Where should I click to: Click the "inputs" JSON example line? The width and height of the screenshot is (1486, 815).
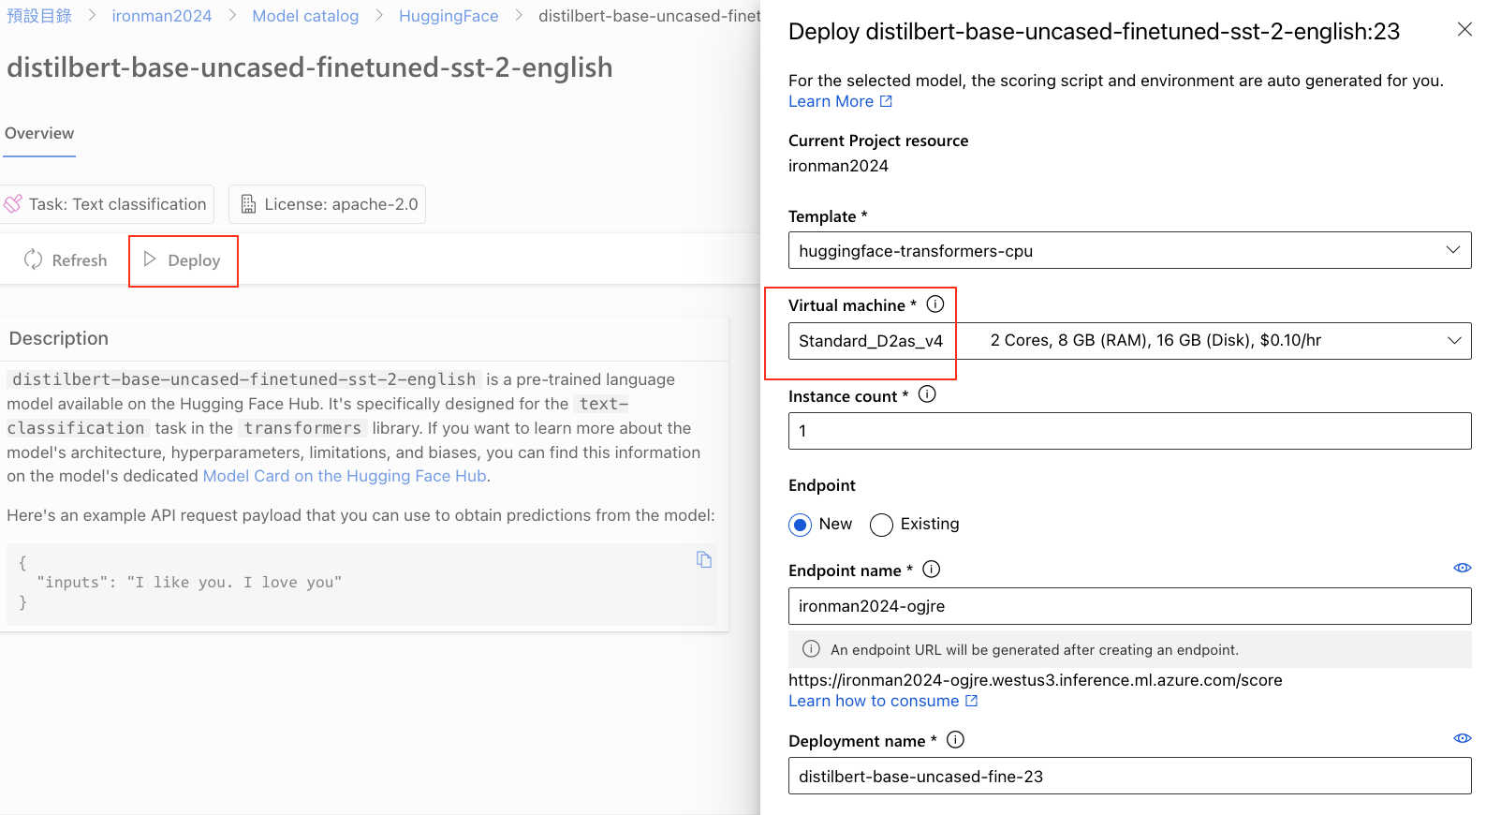[x=189, y=582]
